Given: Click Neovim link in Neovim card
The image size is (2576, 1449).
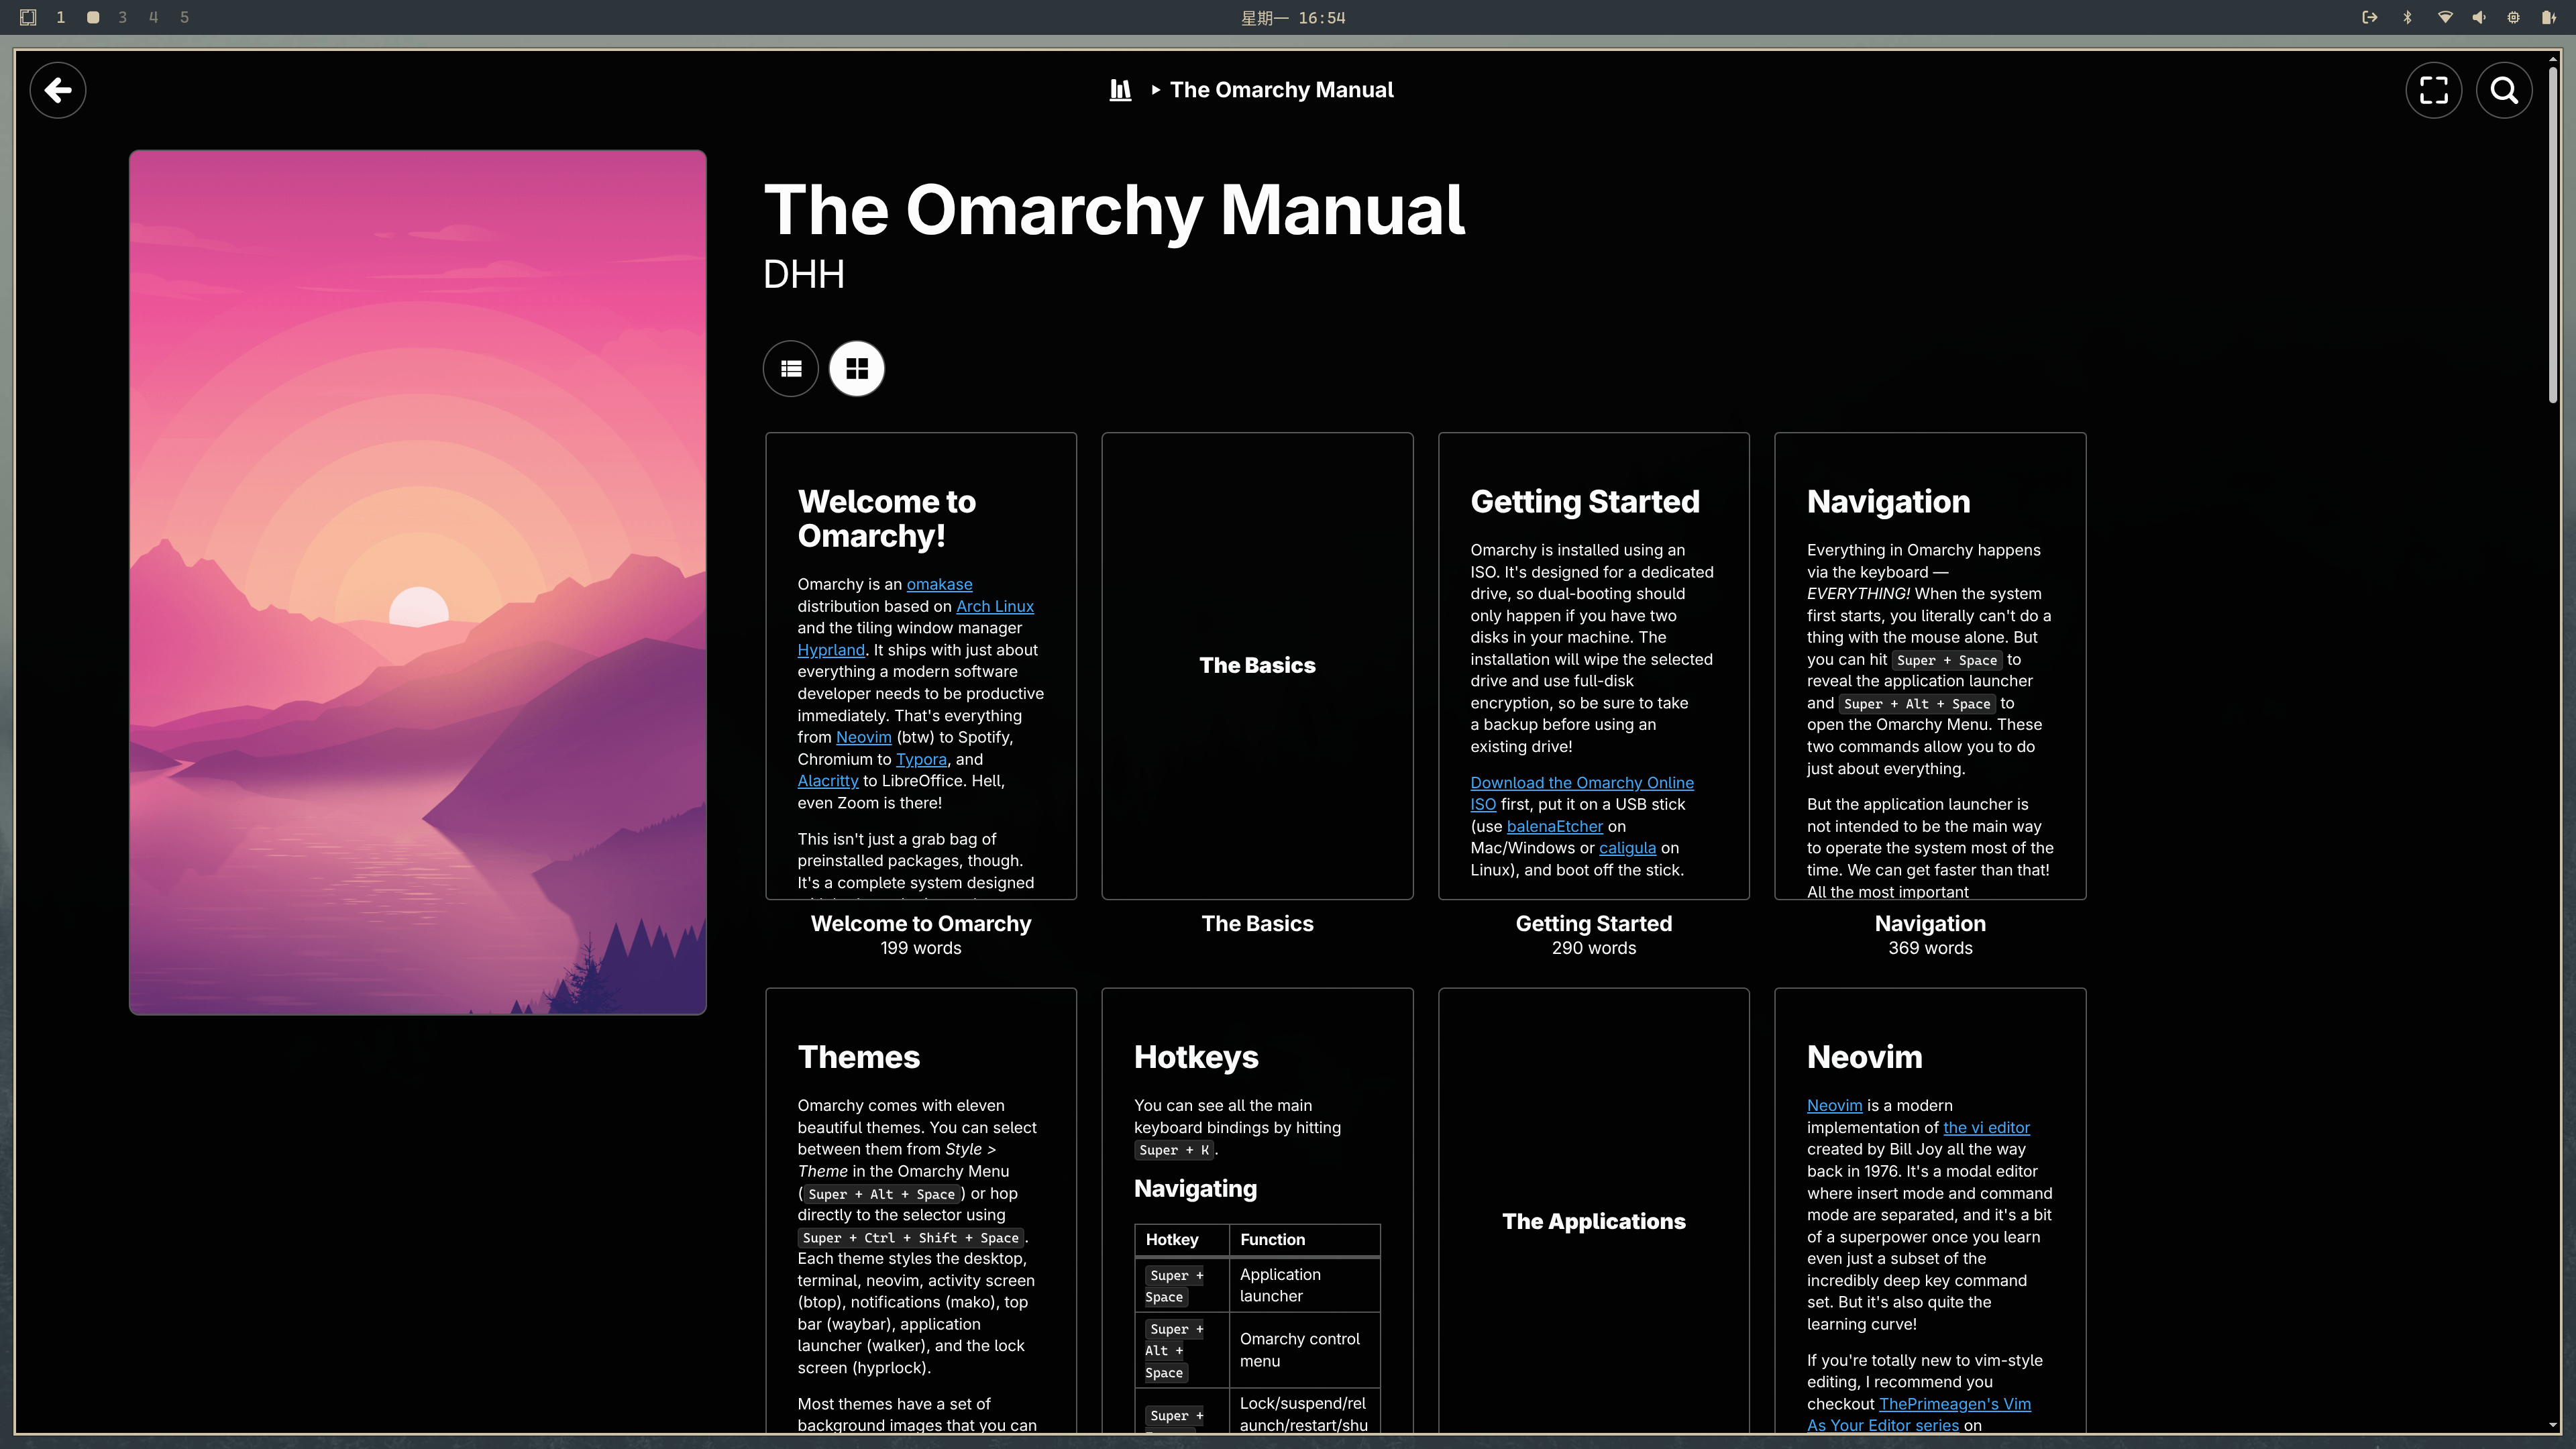Looking at the screenshot, I should (1834, 1106).
